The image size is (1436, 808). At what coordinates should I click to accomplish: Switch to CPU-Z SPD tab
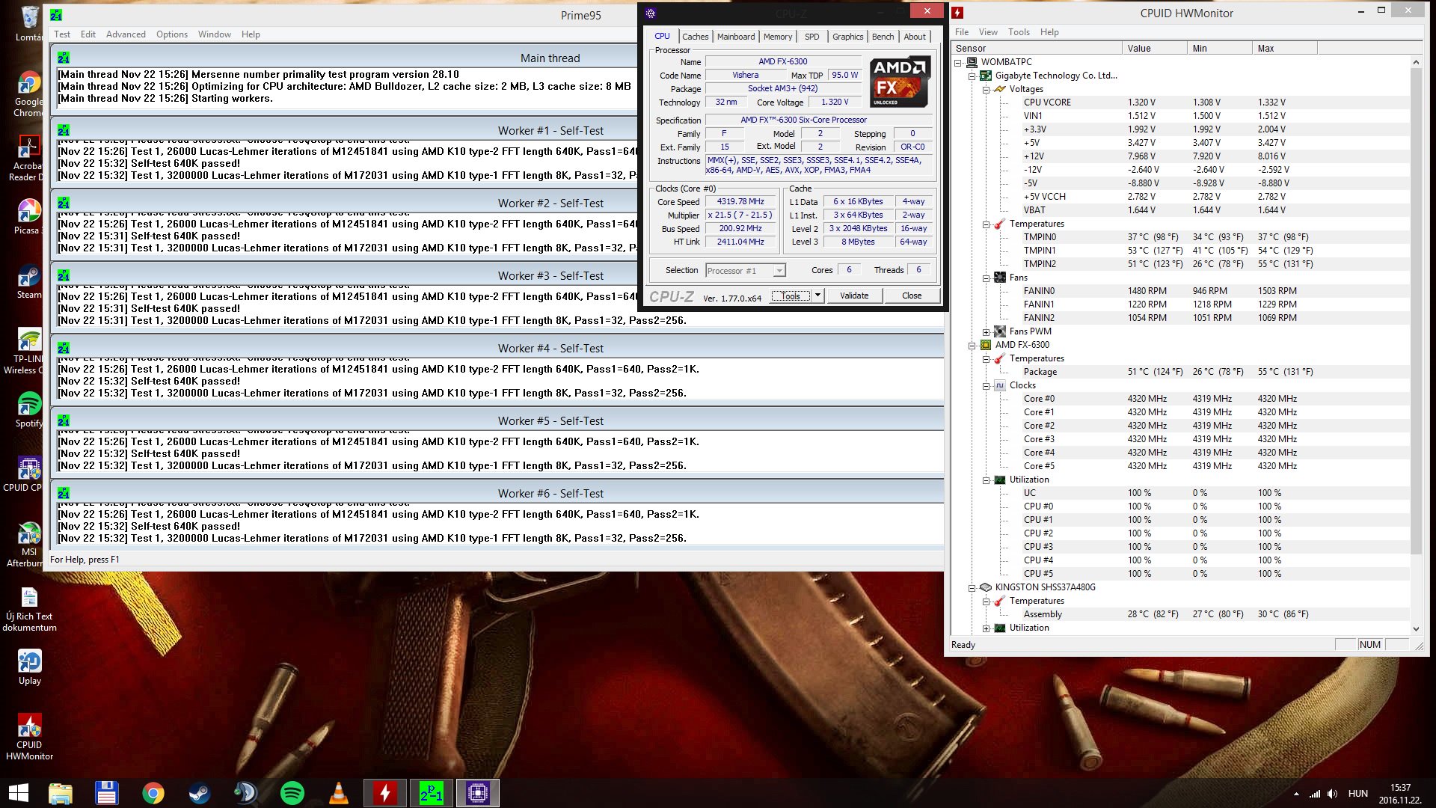811,37
